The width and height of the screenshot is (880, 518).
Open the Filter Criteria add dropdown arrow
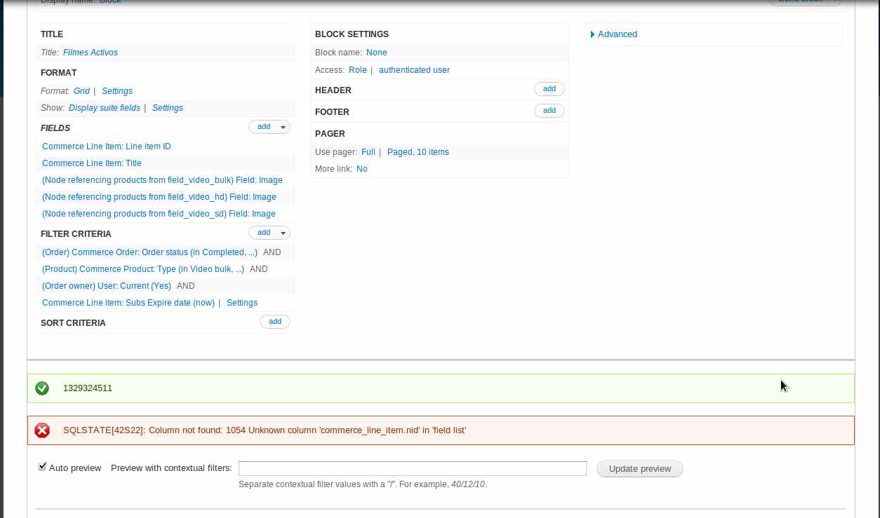(x=283, y=233)
